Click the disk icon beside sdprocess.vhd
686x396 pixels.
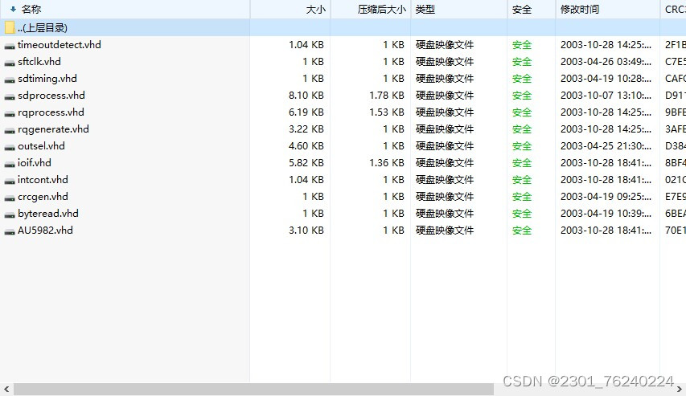point(10,96)
